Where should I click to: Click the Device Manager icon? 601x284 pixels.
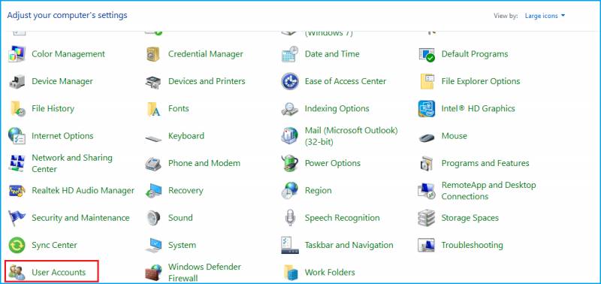(17, 81)
